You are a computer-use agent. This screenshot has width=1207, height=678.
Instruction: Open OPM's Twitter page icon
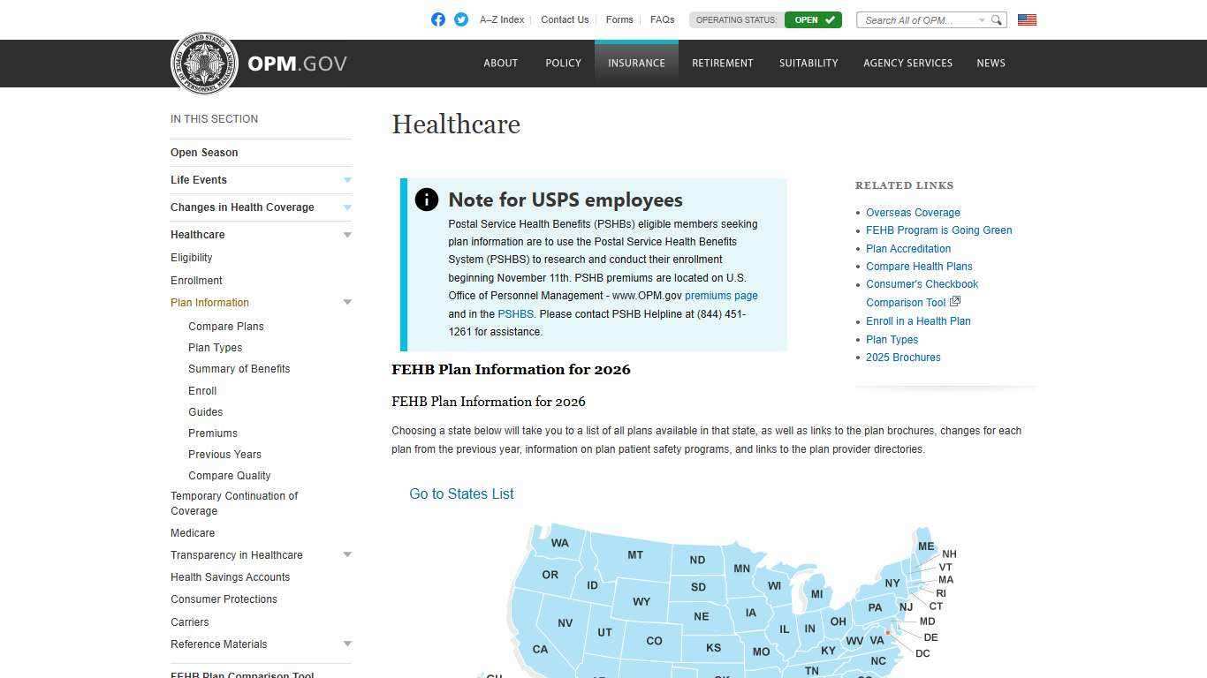pyautogui.click(x=460, y=19)
